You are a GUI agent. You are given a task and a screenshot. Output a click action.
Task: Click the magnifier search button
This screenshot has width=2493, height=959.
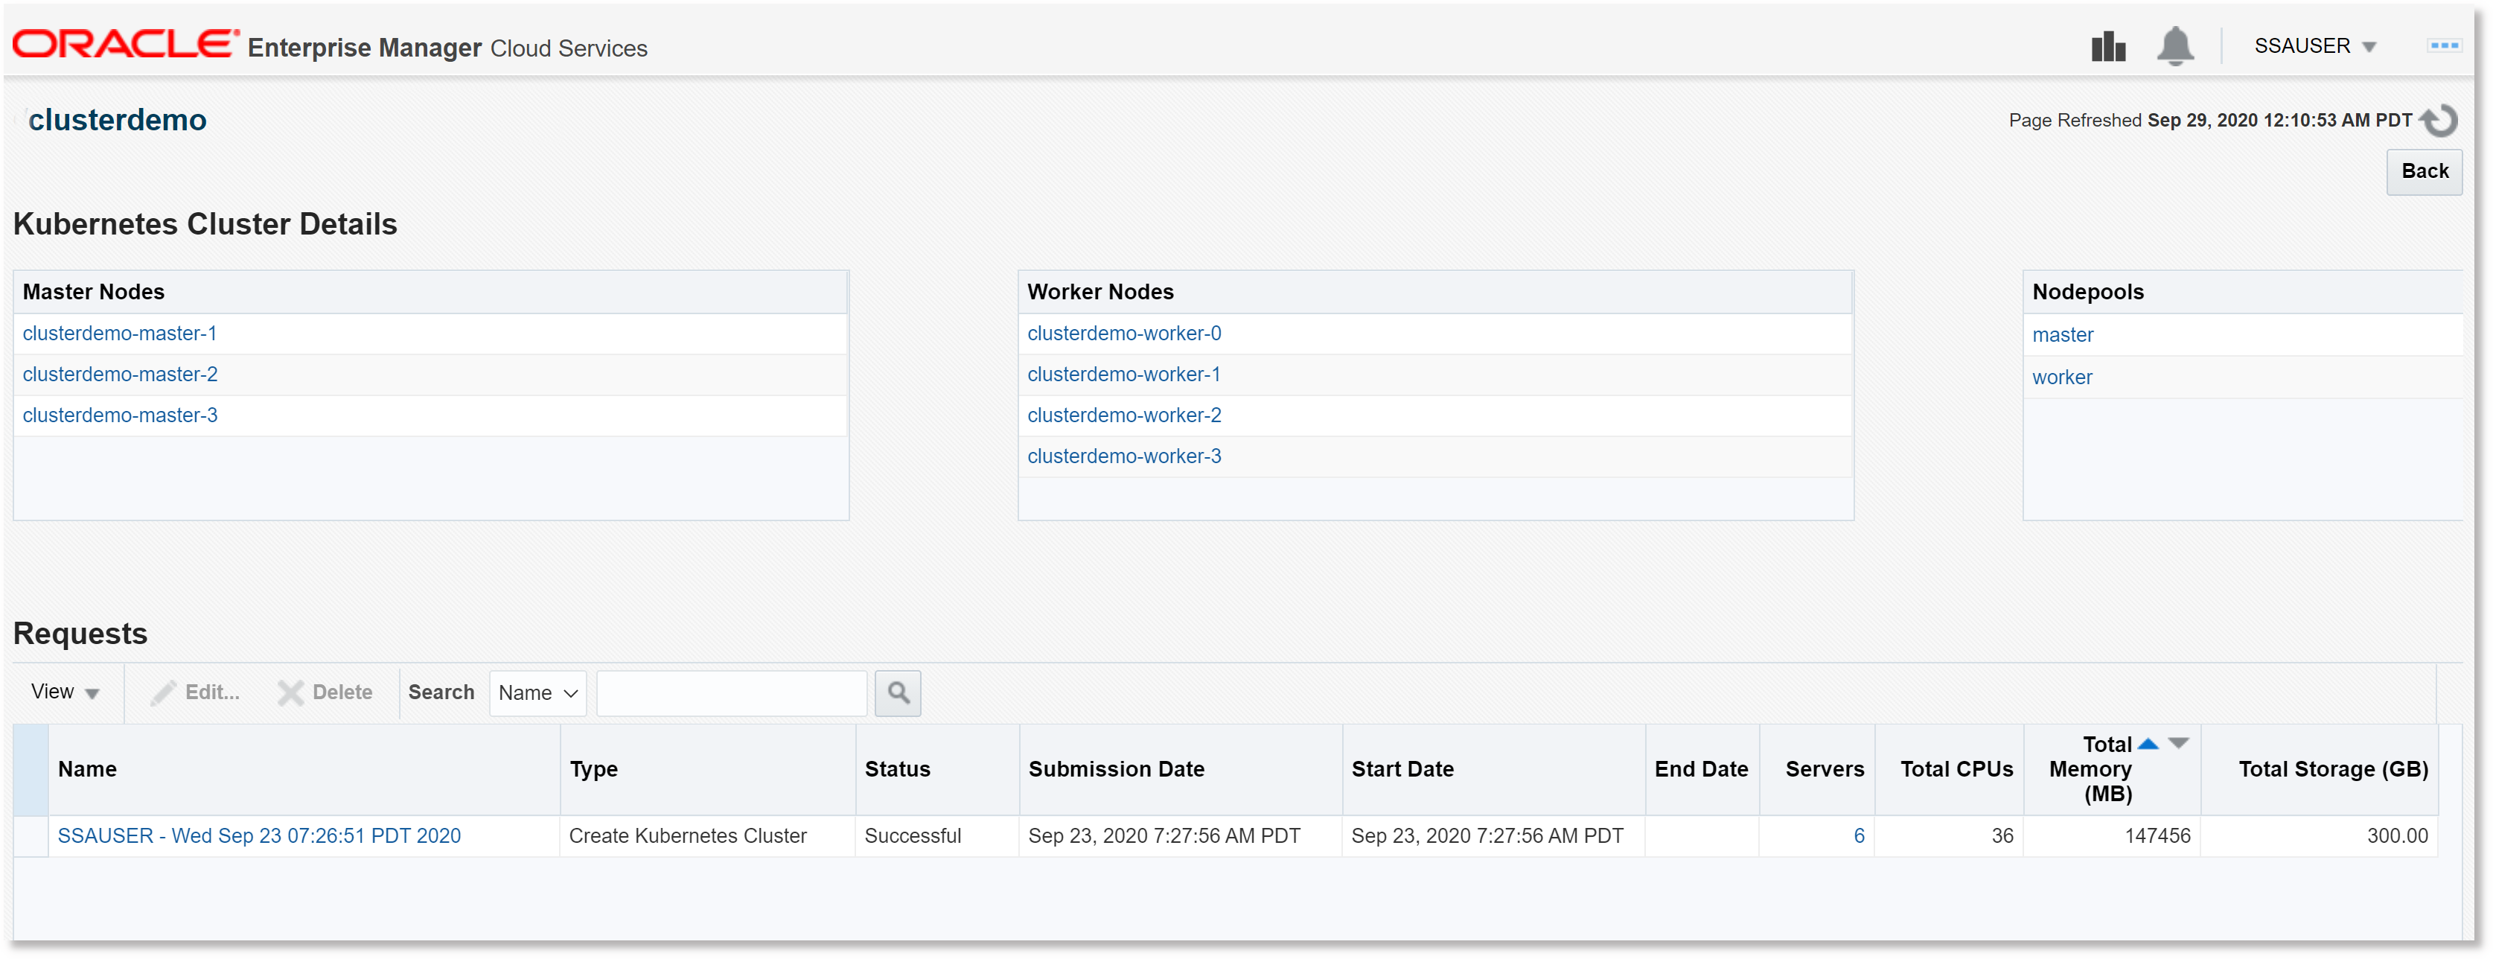[x=897, y=693]
